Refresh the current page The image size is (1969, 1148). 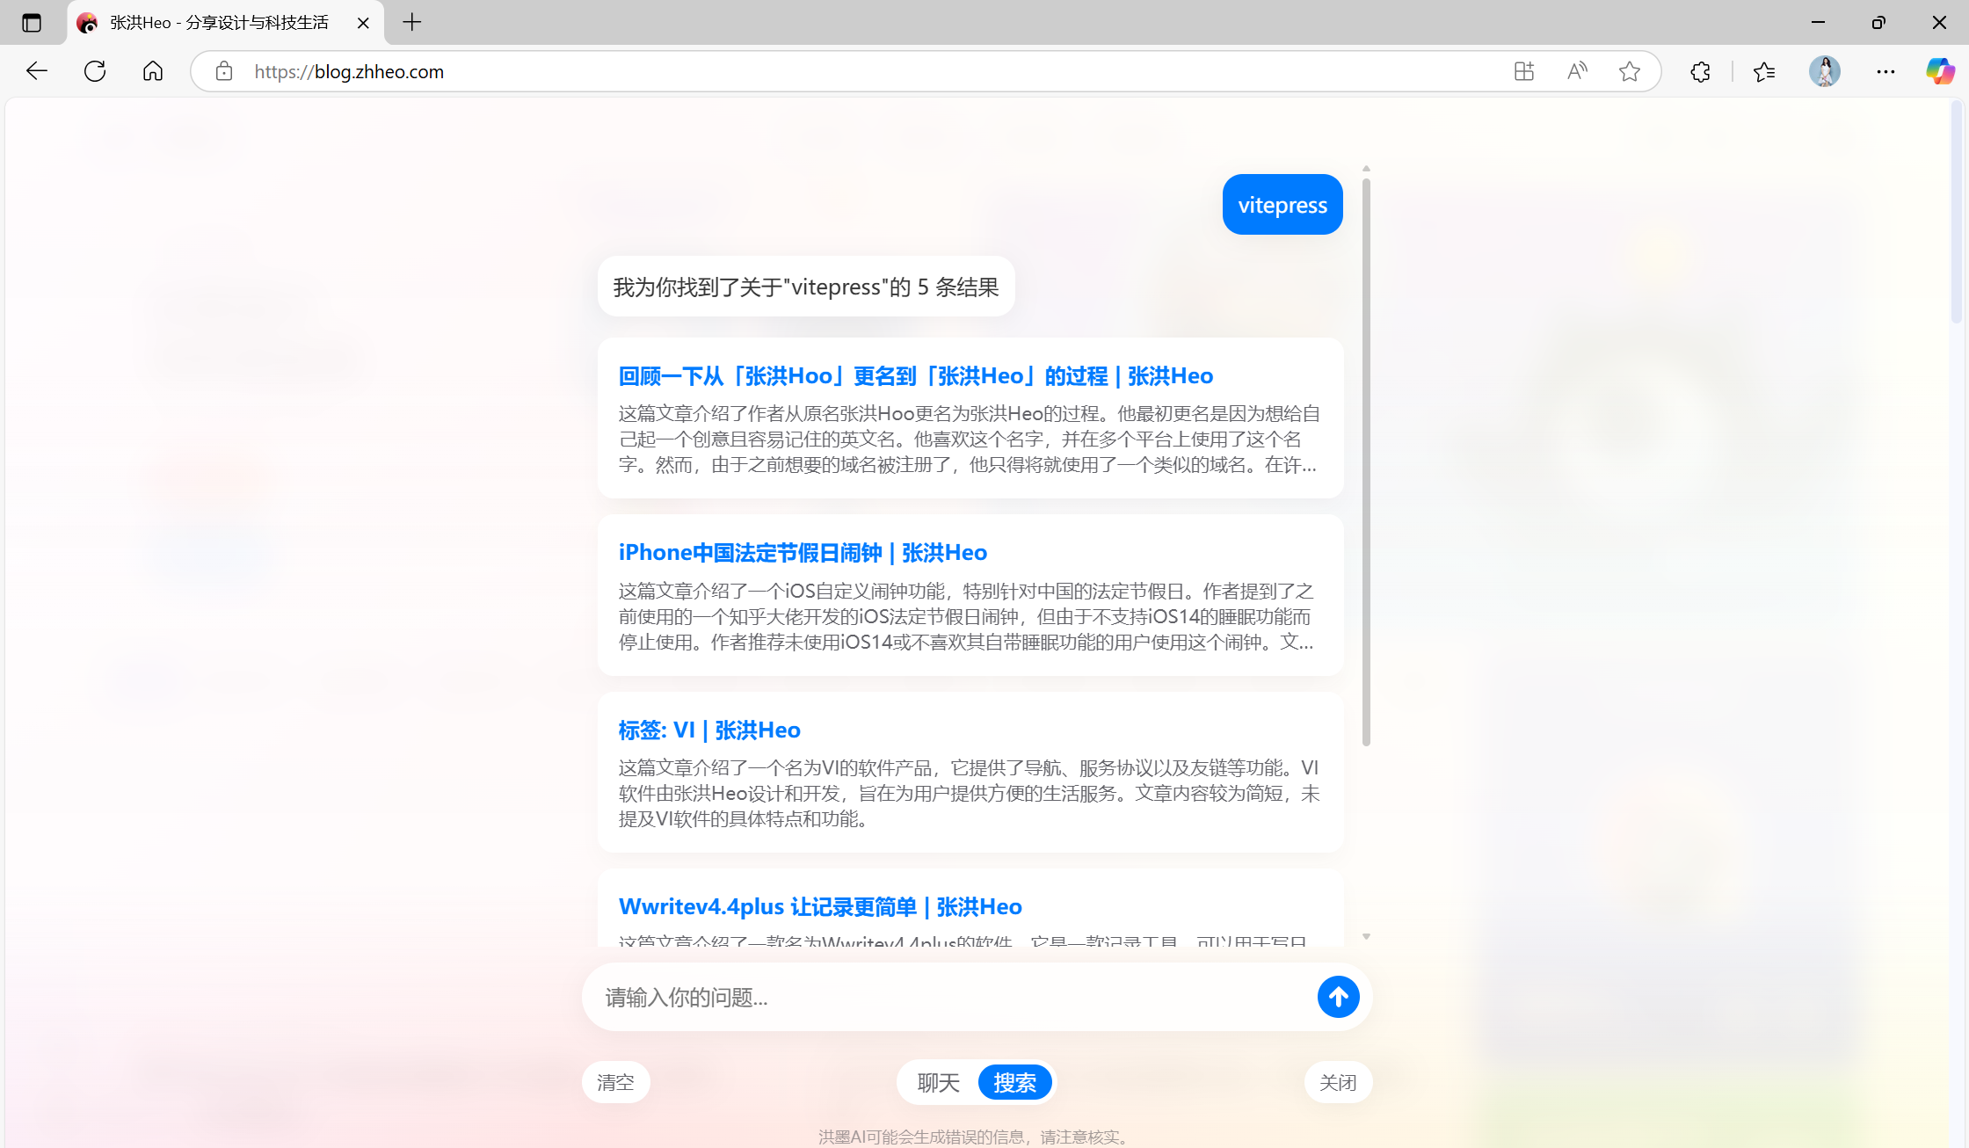pos(95,71)
